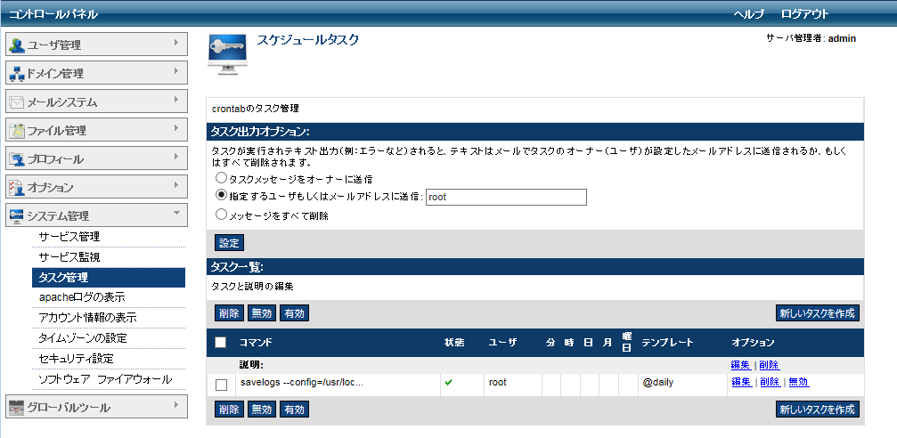
Task: Click the グローバルツール tools icon
Action: (x=17, y=408)
